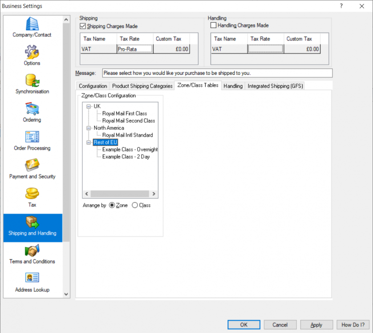Switch to the Product Shipping Categories tab
373x333 pixels.
pos(142,86)
